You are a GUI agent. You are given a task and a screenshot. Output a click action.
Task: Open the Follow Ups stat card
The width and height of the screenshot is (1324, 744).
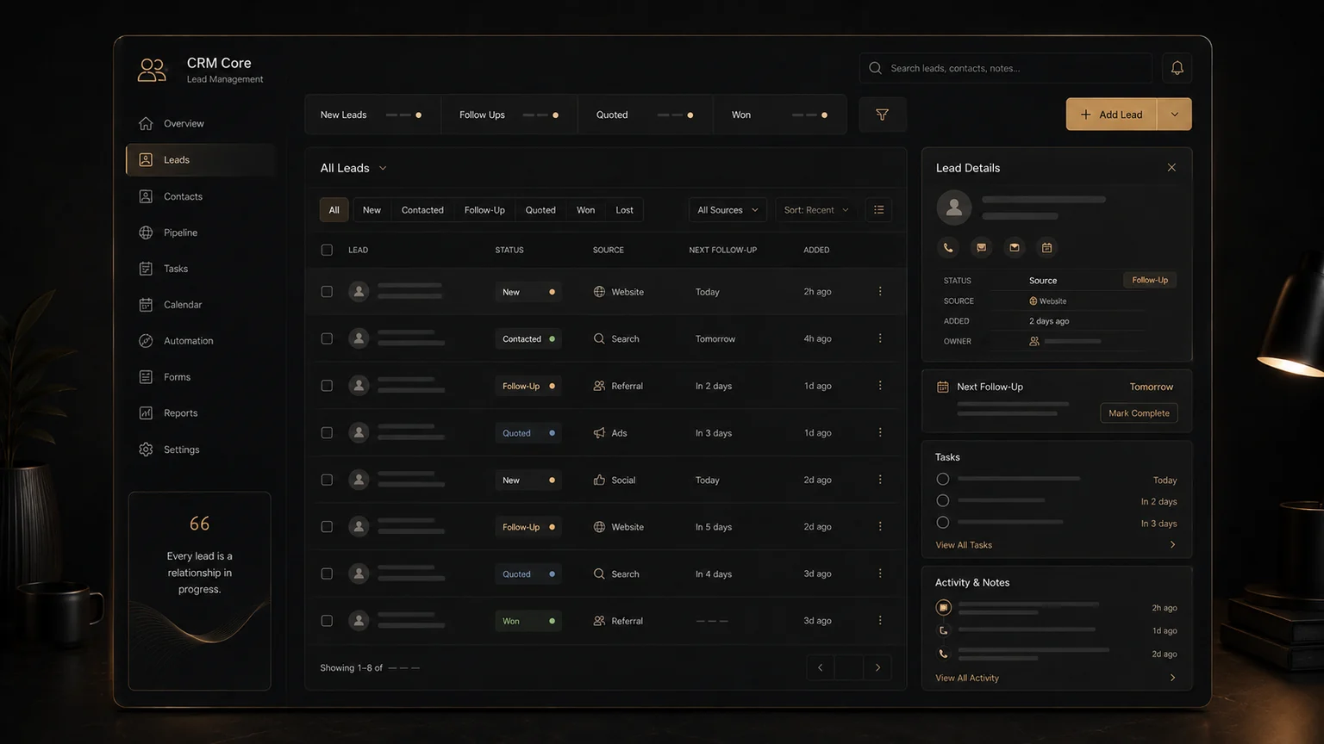[509, 115]
